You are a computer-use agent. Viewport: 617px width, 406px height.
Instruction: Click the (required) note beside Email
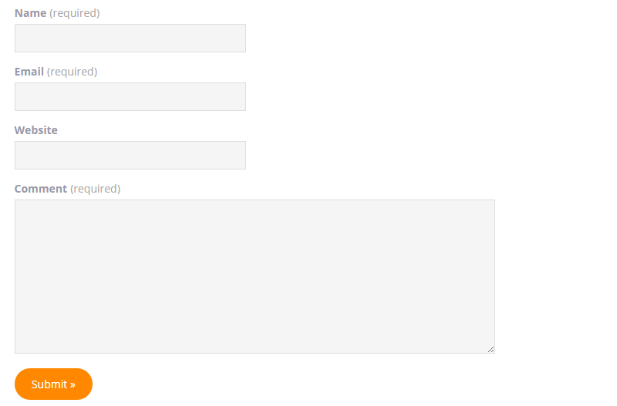(x=72, y=72)
